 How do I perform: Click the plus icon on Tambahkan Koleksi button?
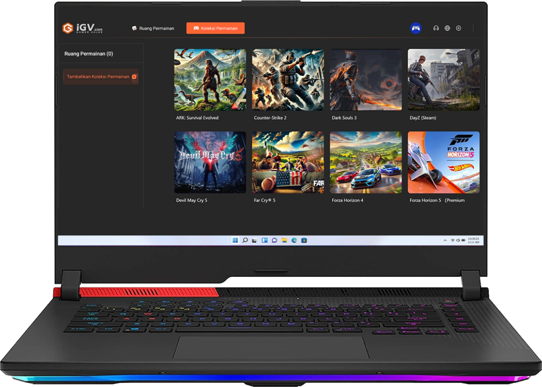pos(134,77)
